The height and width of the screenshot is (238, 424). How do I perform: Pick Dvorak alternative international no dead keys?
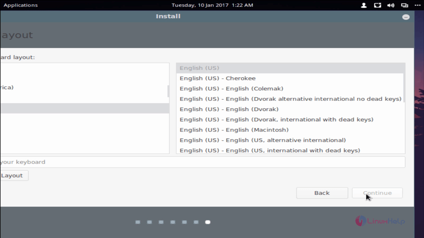point(290,99)
